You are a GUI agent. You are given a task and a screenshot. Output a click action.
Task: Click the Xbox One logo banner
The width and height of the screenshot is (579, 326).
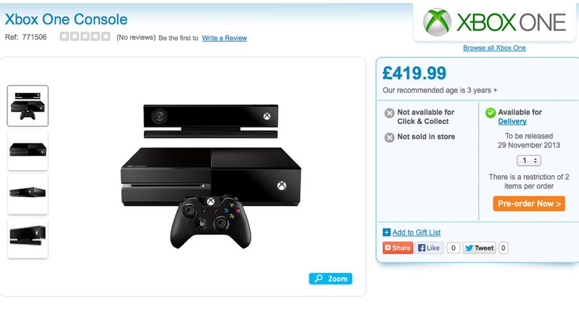point(494,22)
